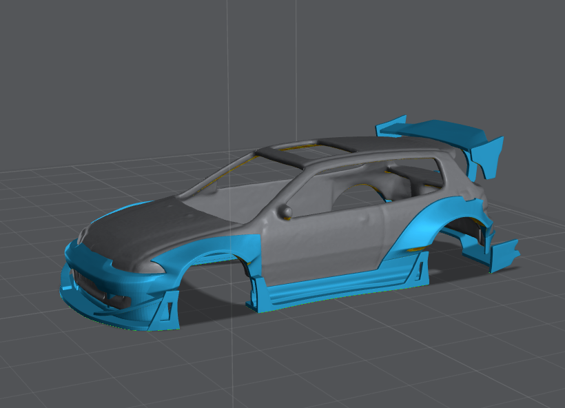
Task: Click the front grille opening in the bumper
Action: (96, 288)
